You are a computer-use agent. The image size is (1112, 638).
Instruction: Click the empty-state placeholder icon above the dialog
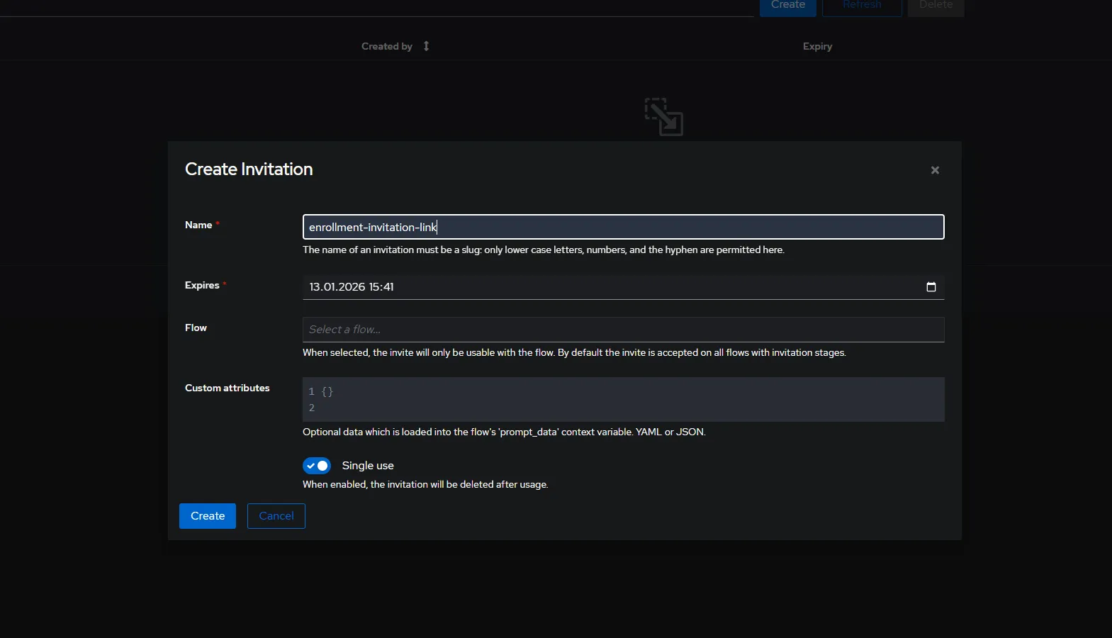coord(663,117)
